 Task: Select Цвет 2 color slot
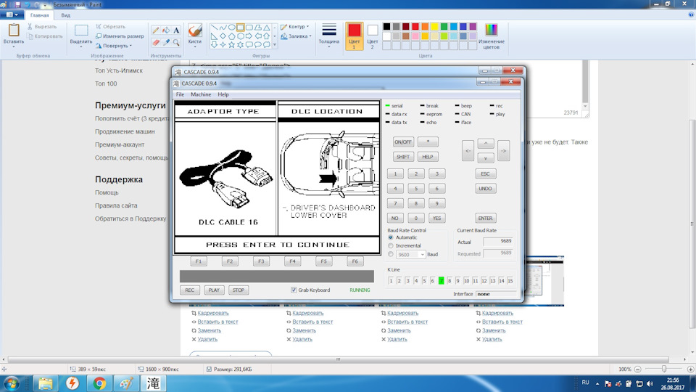[x=373, y=36]
